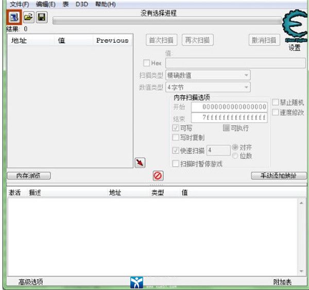Viewport: 309px width, 290px height.
Task: Toggle the 写时复制 checkbox
Action: pyautogui.click(x=176, y=138)
